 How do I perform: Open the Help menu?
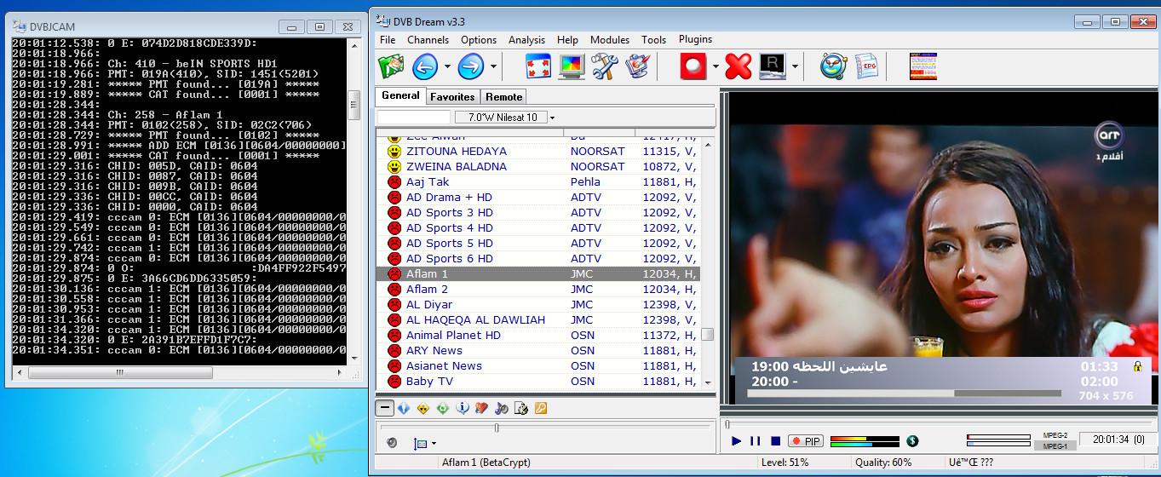[x=567, y=40]
